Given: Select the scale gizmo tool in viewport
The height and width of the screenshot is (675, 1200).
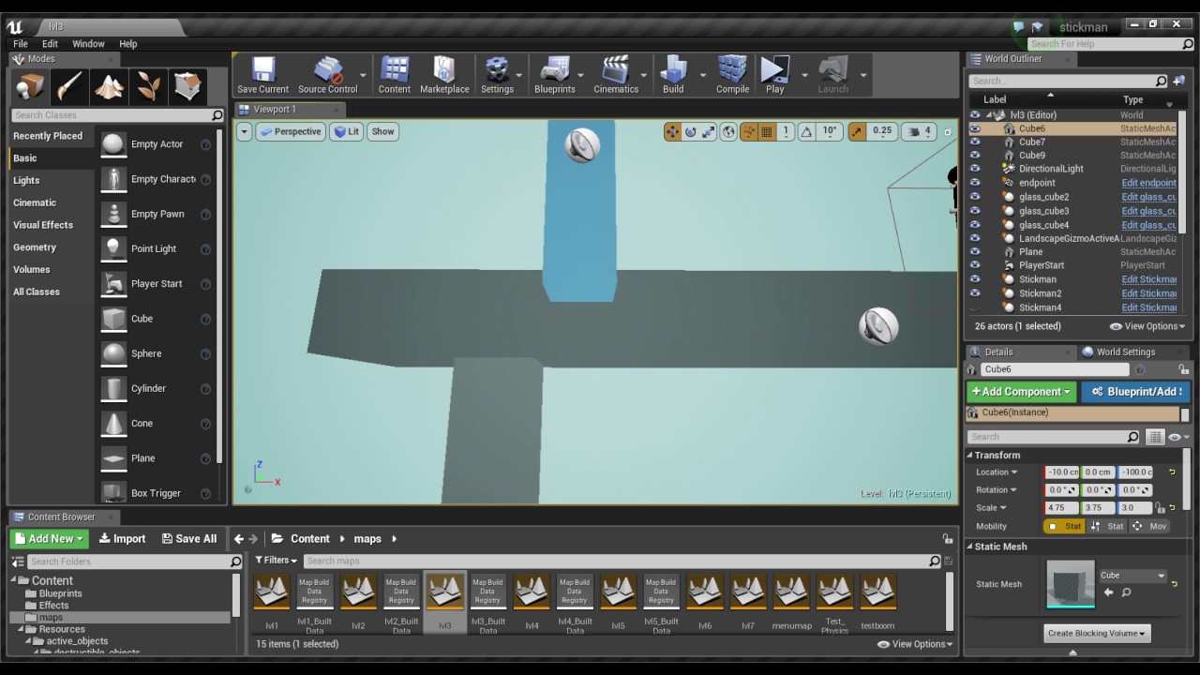Looking at the screenshot, I should [x=708, y=132].
